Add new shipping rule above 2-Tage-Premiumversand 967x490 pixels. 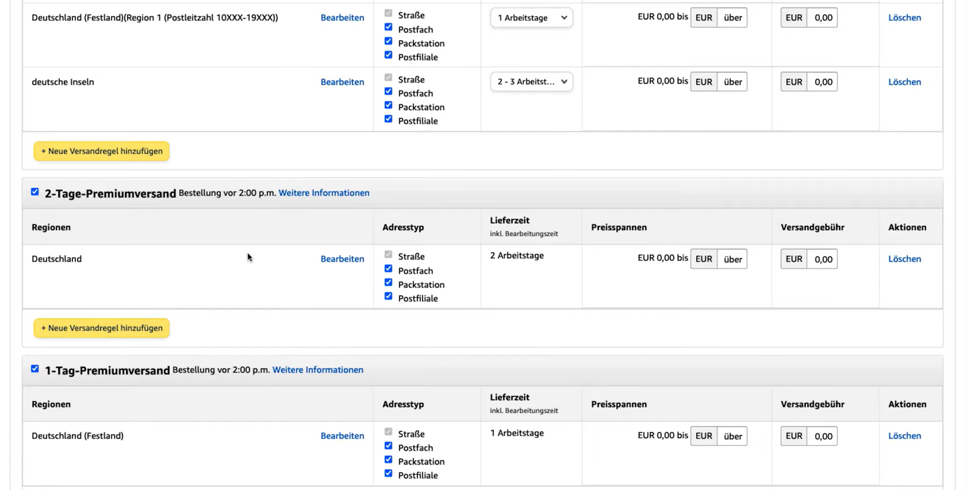[102, 151]
